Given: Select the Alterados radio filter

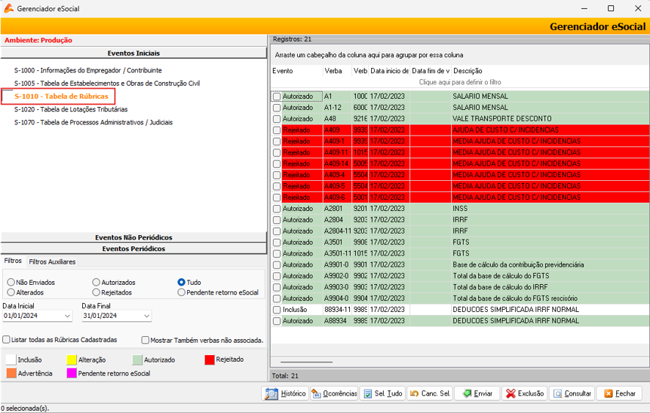Looking at the screenshot, I should 11,293.
